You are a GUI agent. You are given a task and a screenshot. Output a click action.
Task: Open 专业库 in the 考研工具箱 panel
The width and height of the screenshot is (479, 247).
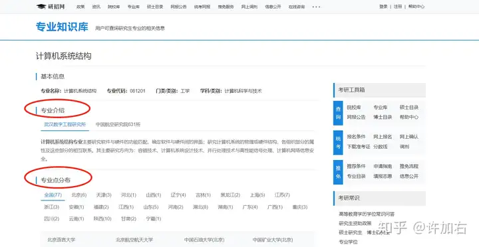coord(381,108)
